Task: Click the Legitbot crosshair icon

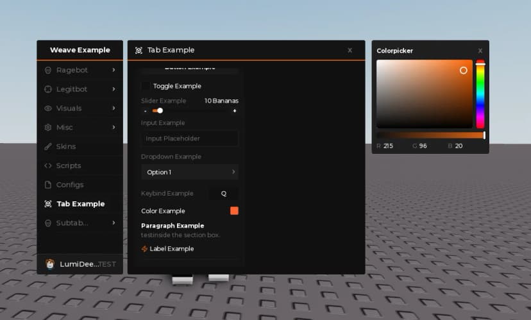Action: (x=47, y=89)
